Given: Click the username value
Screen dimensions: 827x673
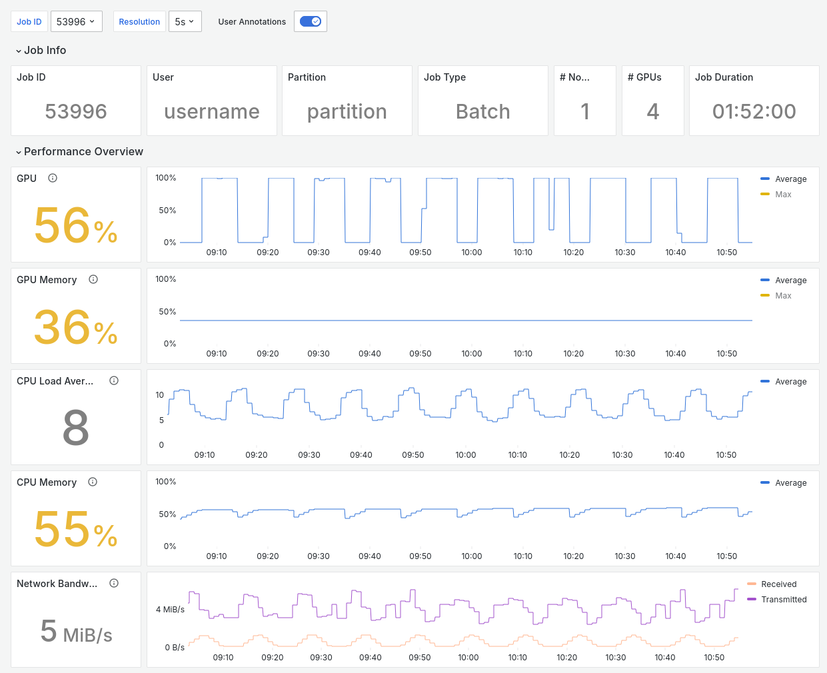Looking at the screenshot, I should pyautogui.click(x=212, y=111).
